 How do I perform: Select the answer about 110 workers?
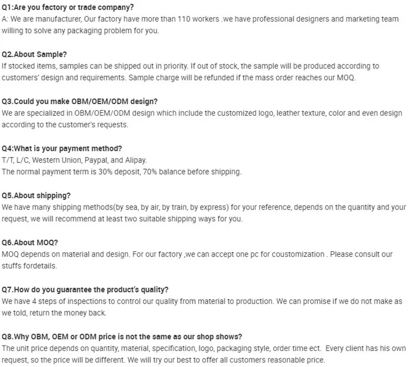[x=200, y=25]
